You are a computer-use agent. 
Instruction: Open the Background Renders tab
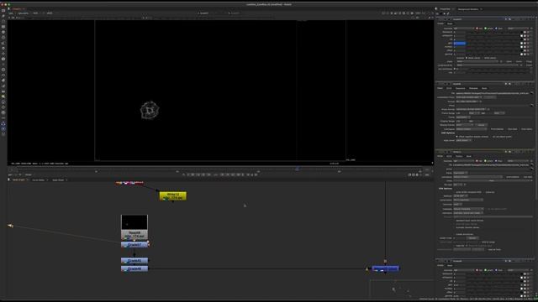[468, 9]
